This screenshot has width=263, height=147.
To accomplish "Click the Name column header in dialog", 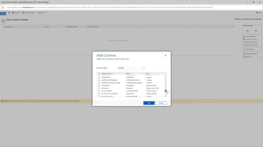I will tap(128, 73).
